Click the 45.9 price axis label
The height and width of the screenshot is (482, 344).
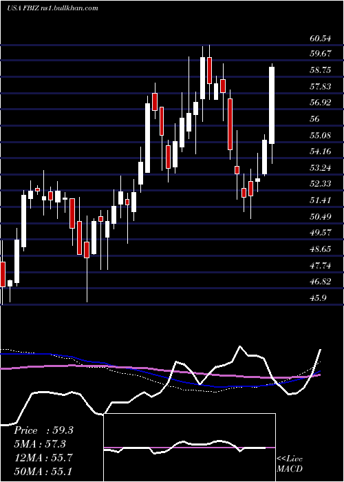318,298
